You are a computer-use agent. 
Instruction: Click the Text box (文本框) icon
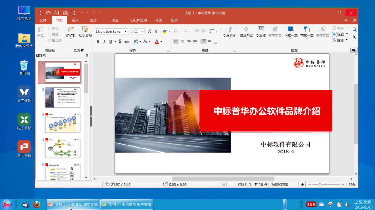point(261,29)
